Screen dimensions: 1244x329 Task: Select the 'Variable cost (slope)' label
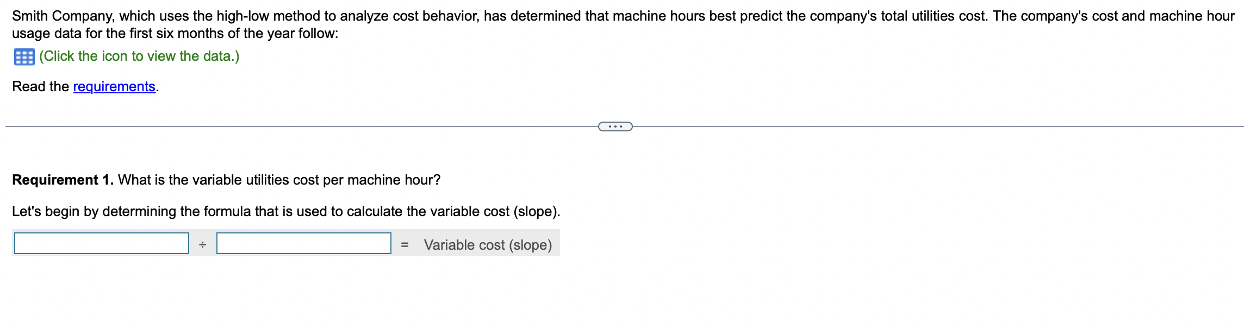tap(488, 245)
